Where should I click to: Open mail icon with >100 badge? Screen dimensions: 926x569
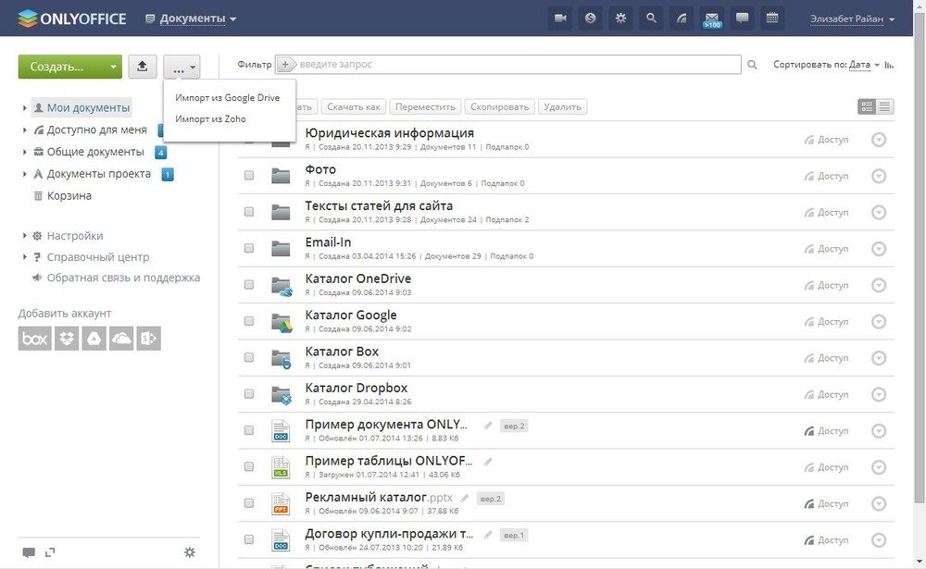click(711, 19)
